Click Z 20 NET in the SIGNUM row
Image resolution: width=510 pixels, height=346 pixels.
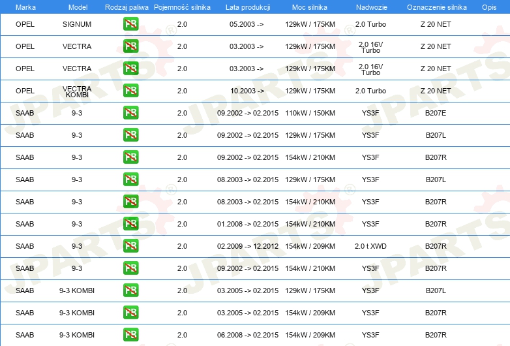[x=436, y=24]
